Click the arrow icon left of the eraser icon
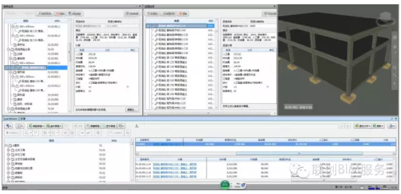This screenshot has width=401, height=194. 82,133
